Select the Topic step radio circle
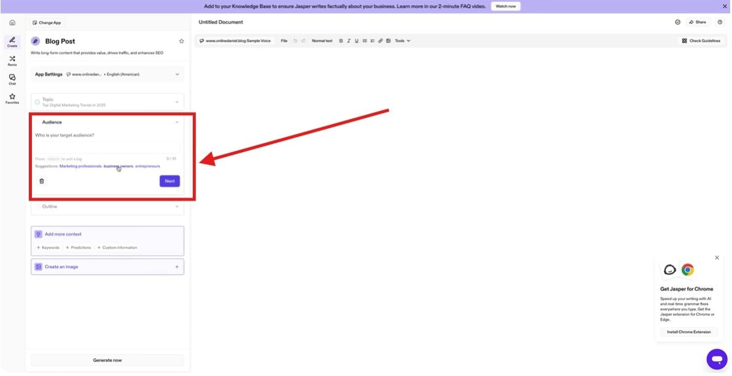This screenshot has height=376, width=732. (37, 102)
